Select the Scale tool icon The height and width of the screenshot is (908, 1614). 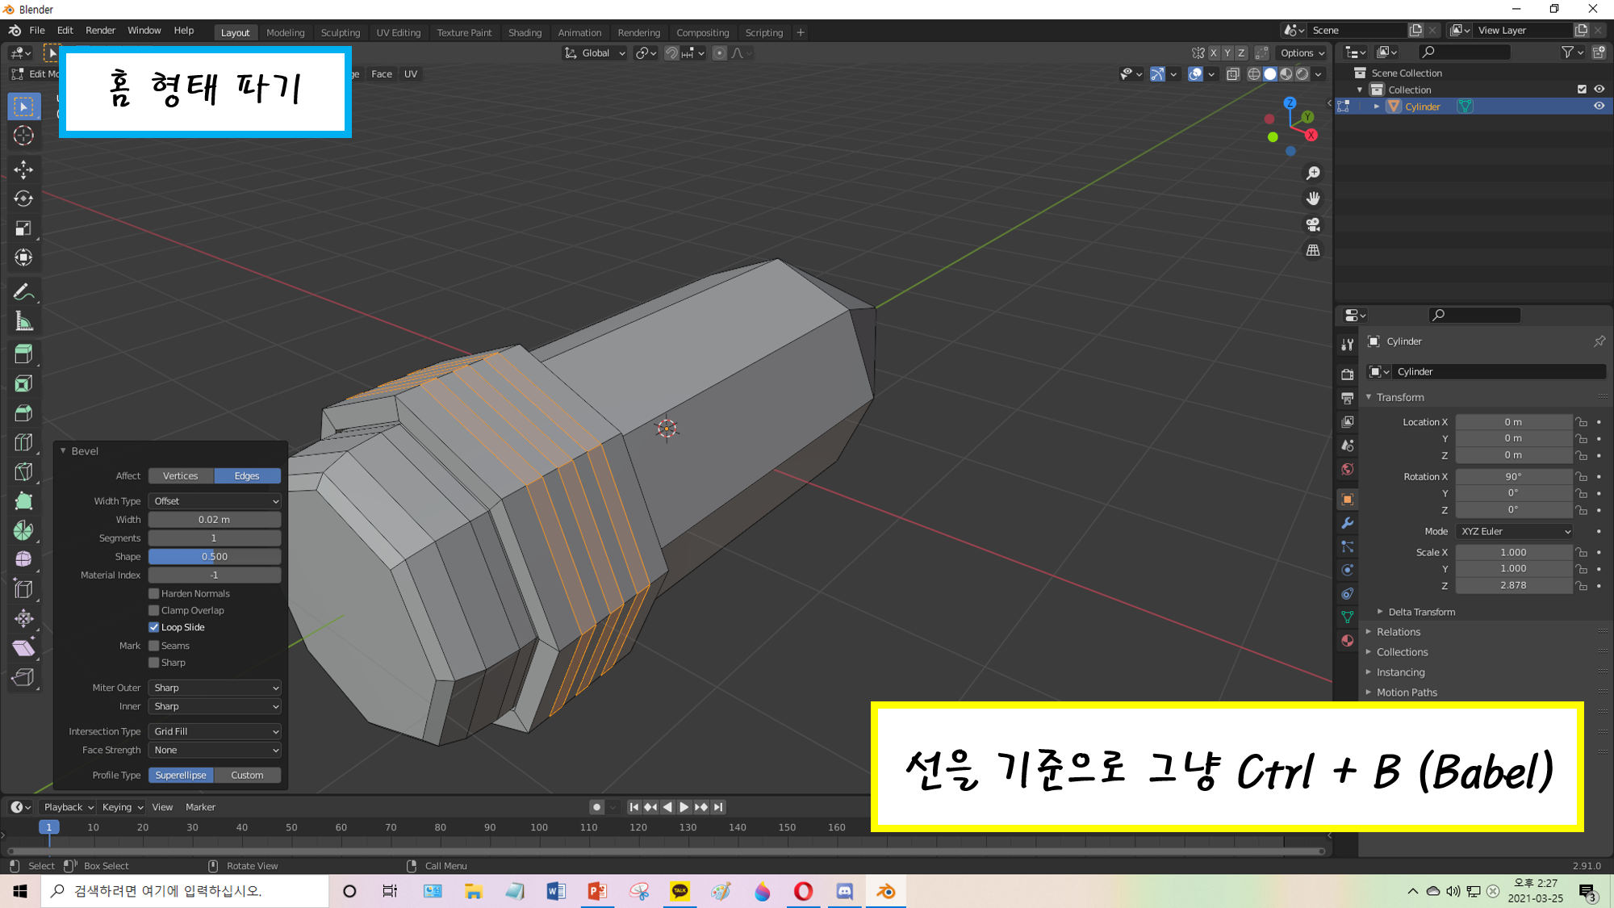tap(23, 228)
